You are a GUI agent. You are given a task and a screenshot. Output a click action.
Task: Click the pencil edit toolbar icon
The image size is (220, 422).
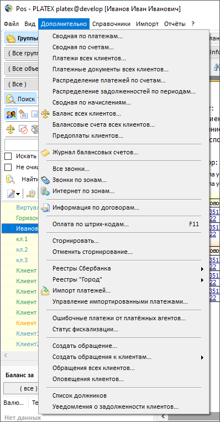pyautogui.click(x=11, y=194)
